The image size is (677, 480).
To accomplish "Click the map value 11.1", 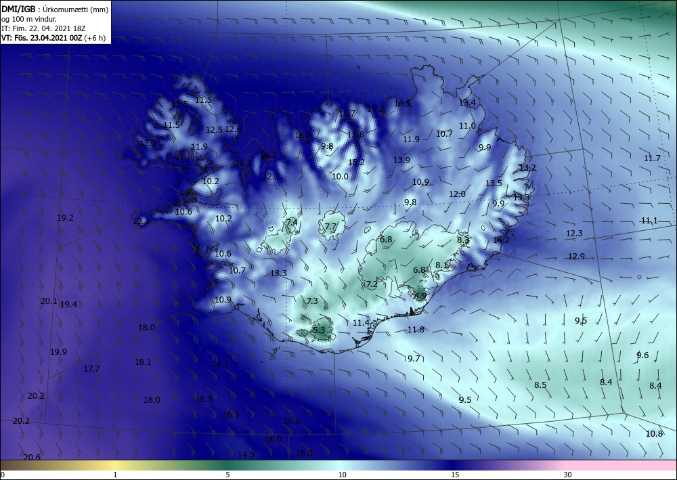I will [649, 221].
